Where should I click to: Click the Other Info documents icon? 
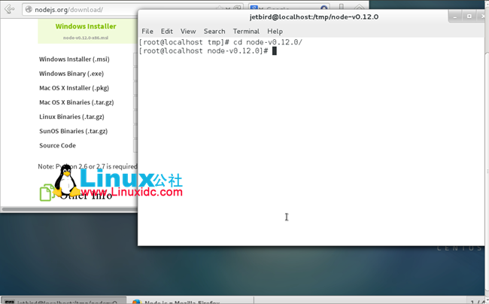(x=47, y=193)
